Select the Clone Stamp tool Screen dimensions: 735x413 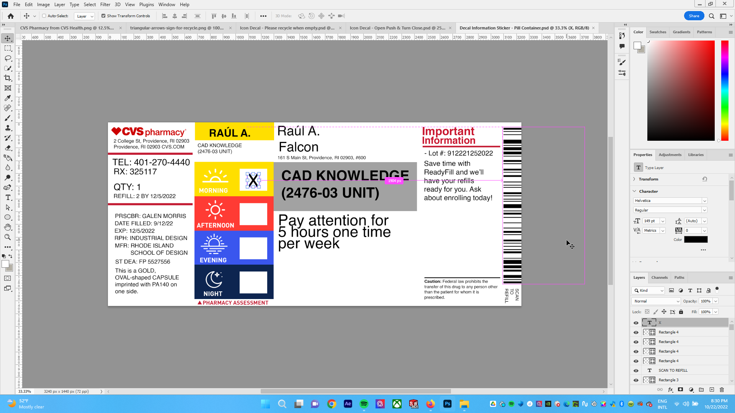point(8,128)
